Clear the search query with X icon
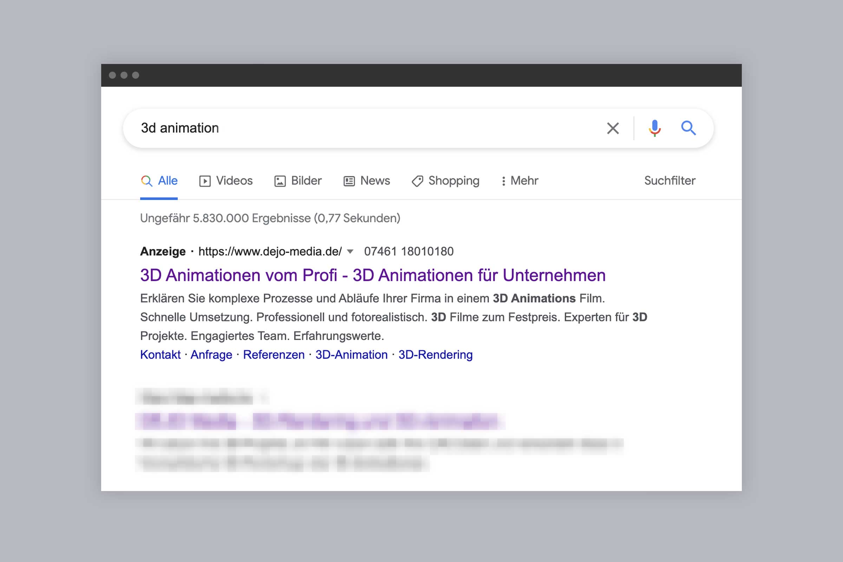Screen dimensions: 843x562 (613, 128)
